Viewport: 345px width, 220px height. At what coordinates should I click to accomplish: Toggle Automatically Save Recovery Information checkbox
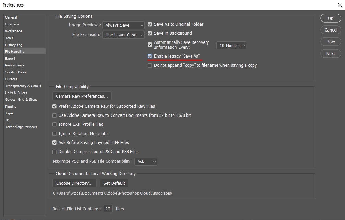pos(150,45)
